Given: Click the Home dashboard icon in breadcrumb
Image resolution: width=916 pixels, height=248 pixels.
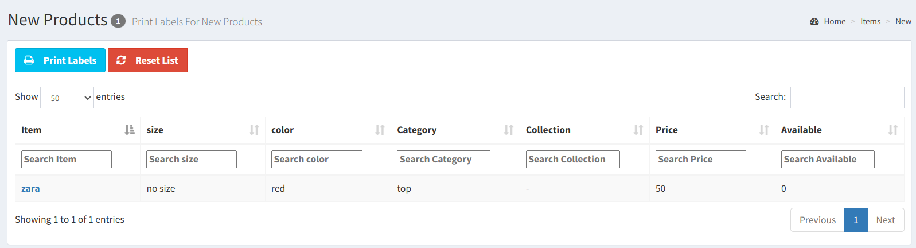Looking at the screenshot, I should point(814,21).
